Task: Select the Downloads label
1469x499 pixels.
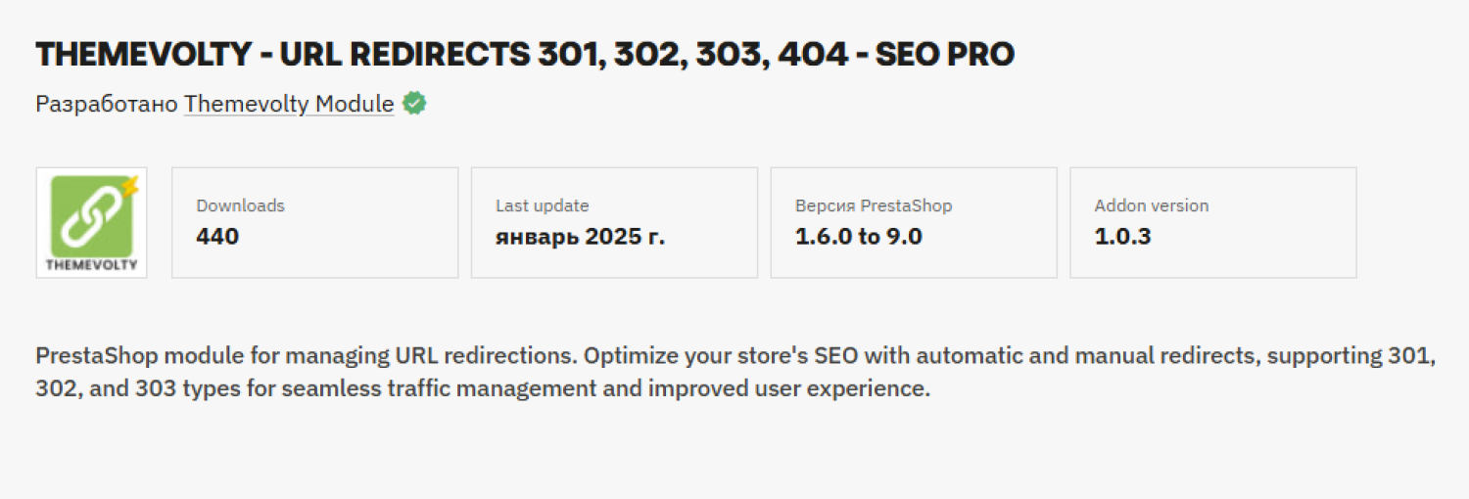Action: point(240,205)
